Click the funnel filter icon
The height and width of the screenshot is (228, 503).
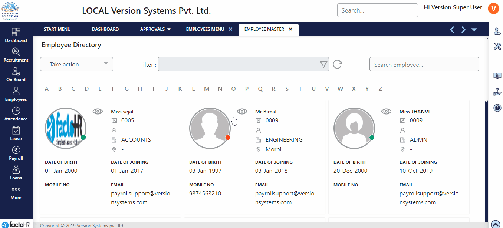coord(323,65)
